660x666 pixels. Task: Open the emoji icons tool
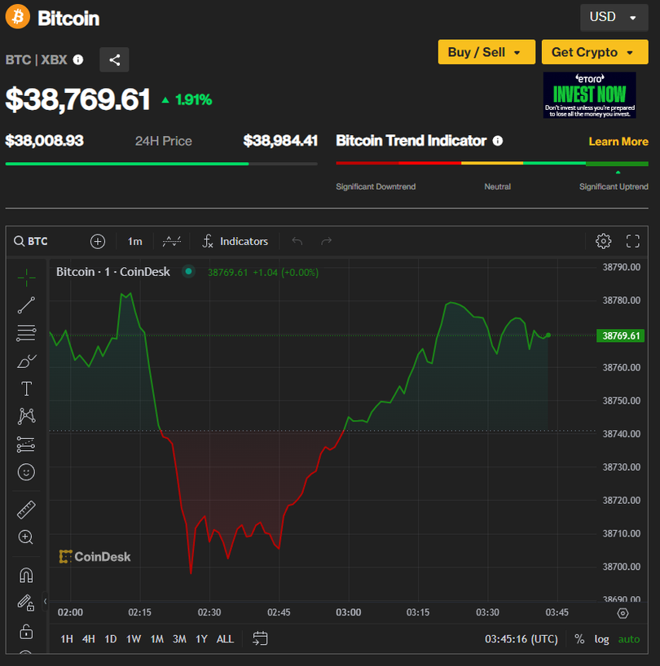point(26,471)
